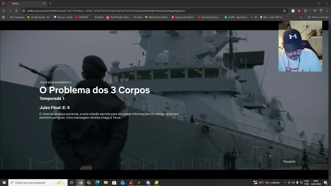
Task: Open Task View on taskbar
Action: [72, 183]
